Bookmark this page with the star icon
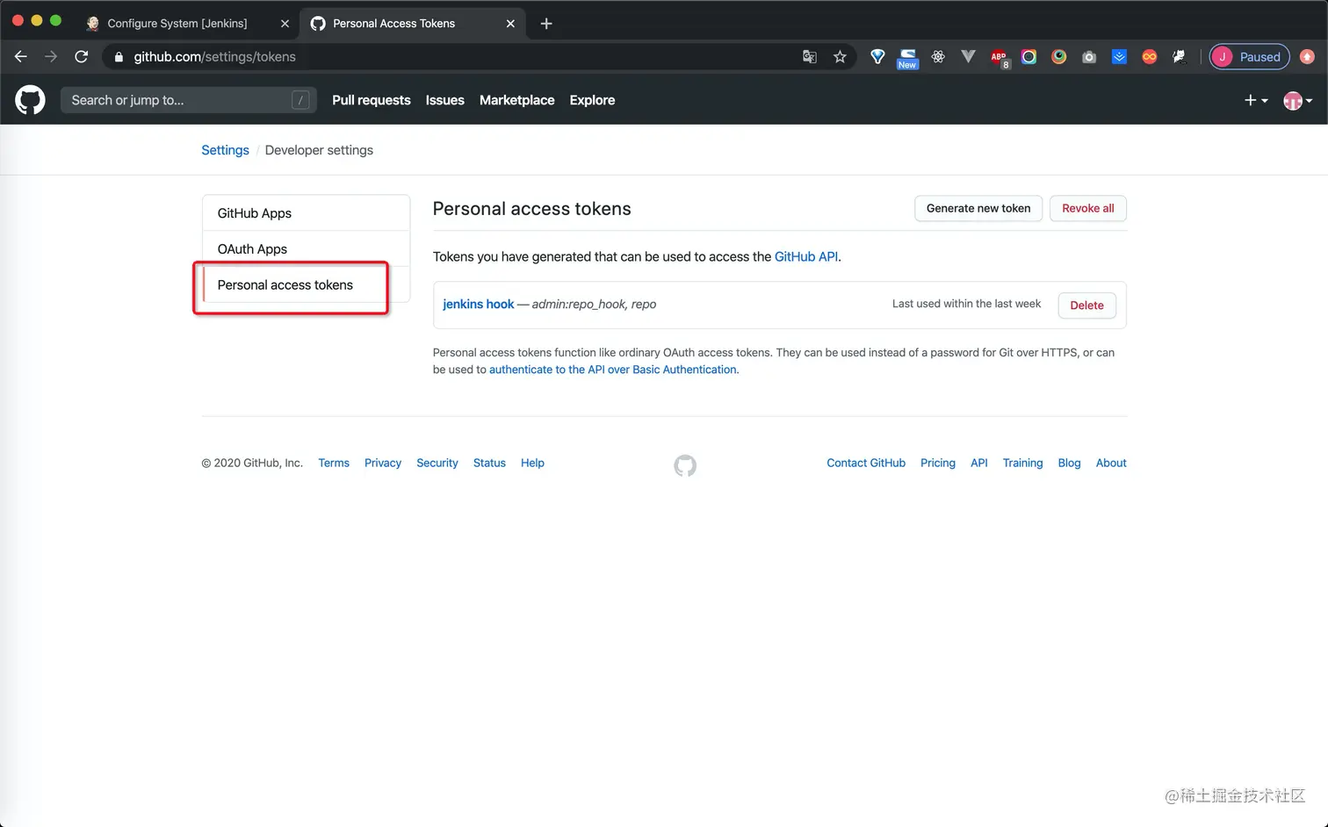 pos(840,57)
